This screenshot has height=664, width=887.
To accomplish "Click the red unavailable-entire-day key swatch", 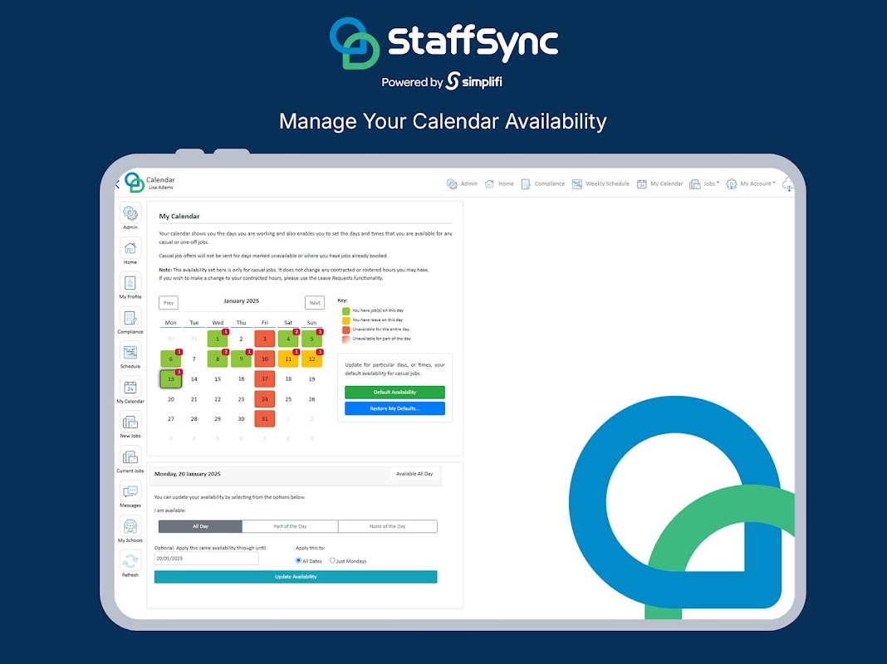I will tap(345, 330).
